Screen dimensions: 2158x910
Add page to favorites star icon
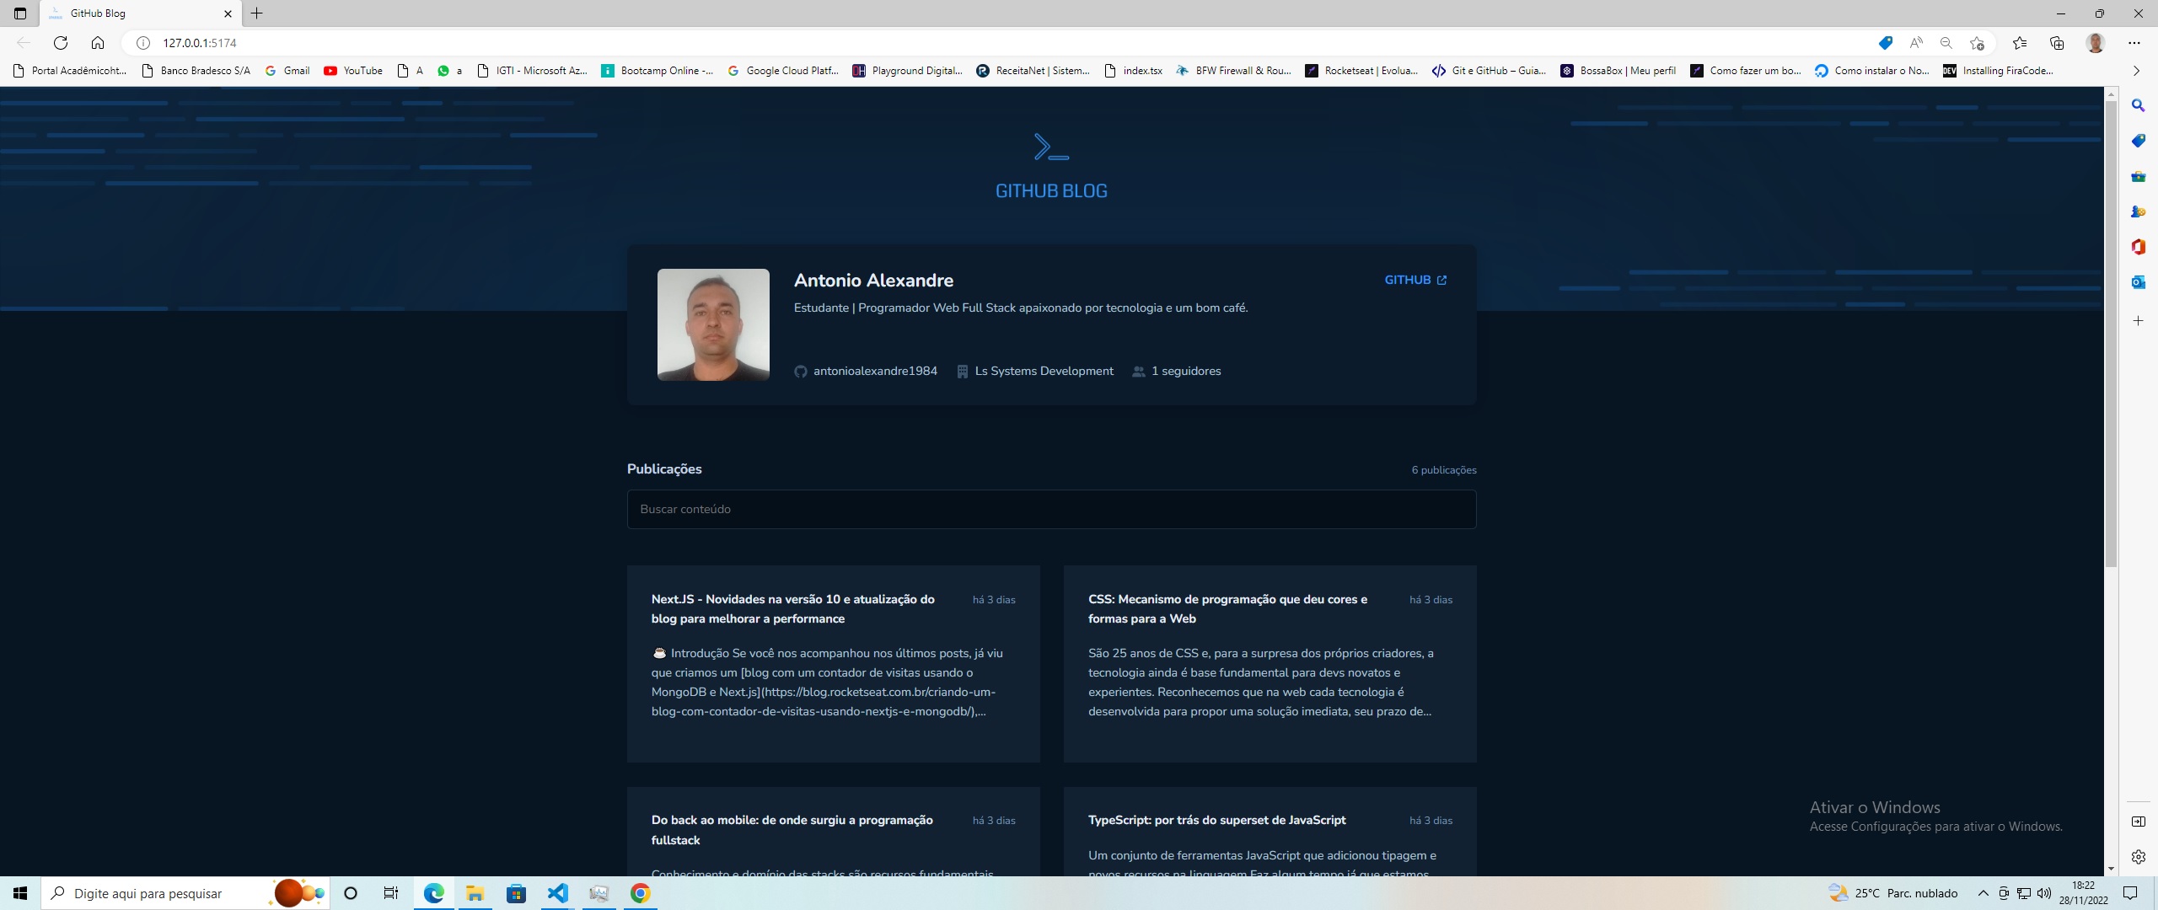tap(1978, 43)
